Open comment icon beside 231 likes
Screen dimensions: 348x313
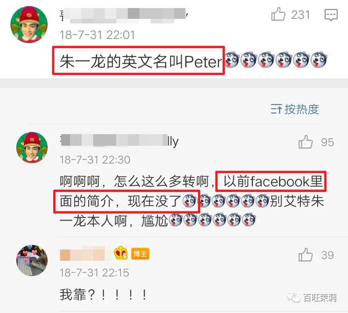(x=331, y=15)
